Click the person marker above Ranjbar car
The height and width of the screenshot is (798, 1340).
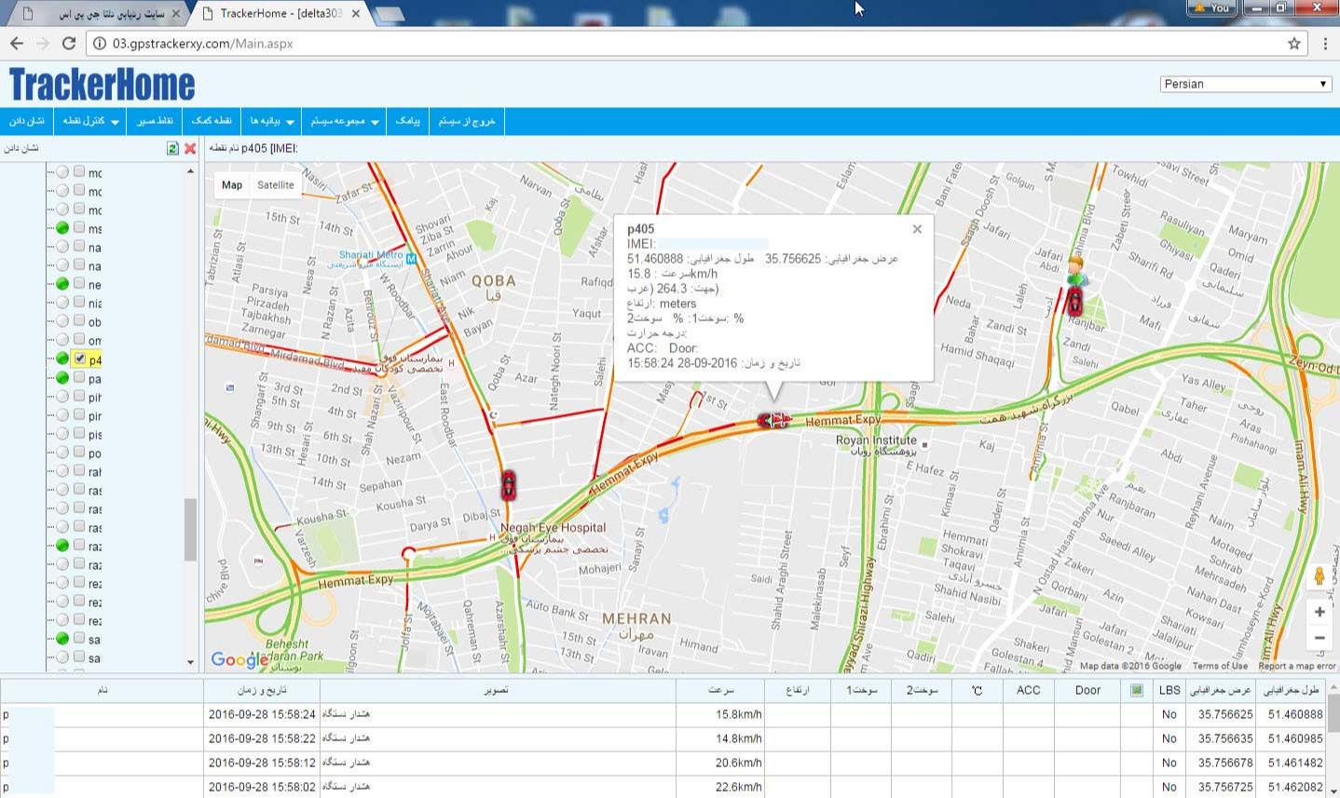[x=1077, y=272]
